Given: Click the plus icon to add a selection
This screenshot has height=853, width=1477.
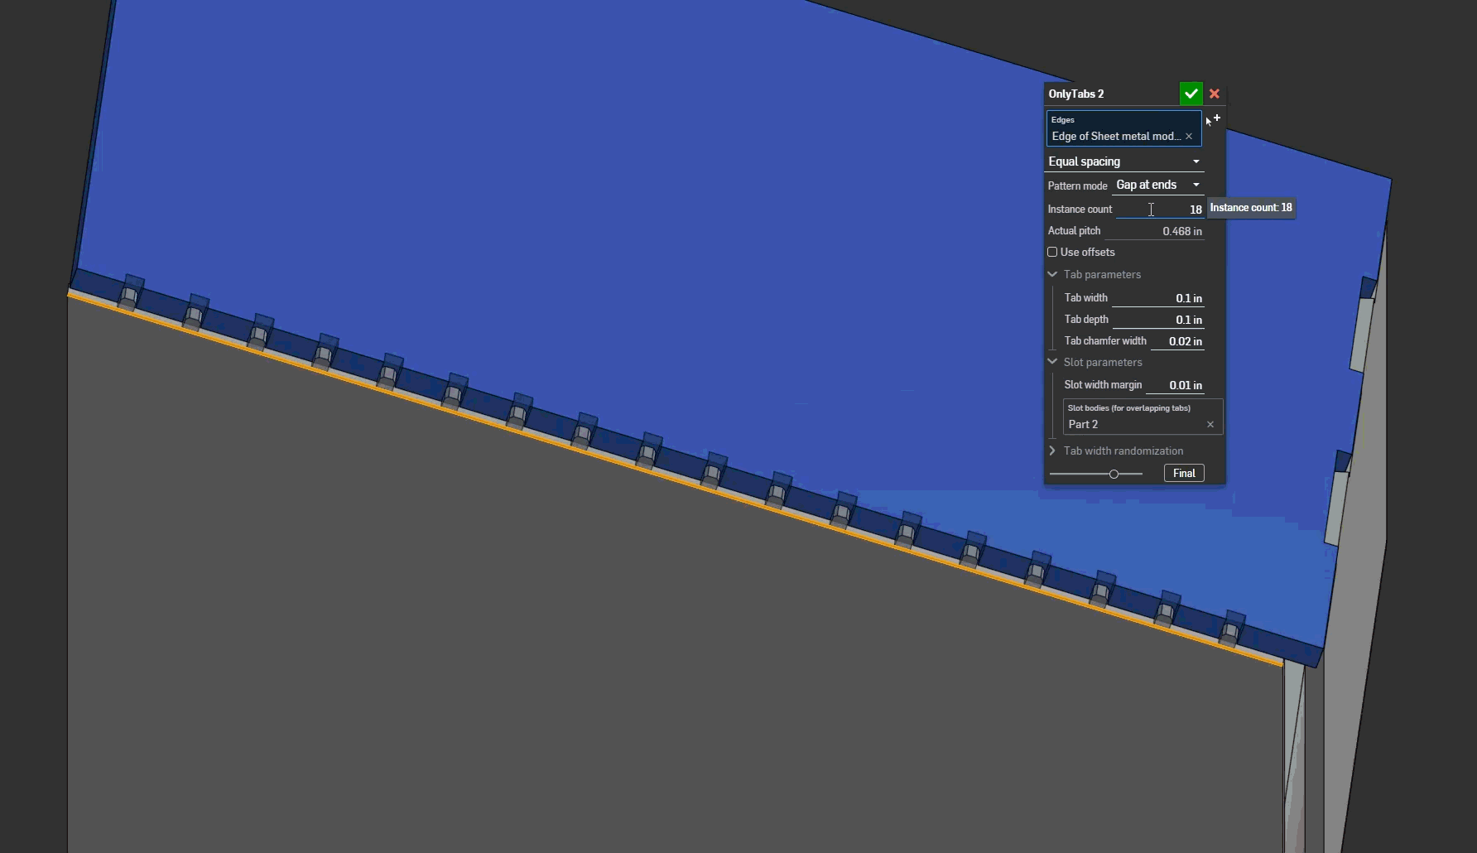Looking at the screenshot, I should (1217, 118).
